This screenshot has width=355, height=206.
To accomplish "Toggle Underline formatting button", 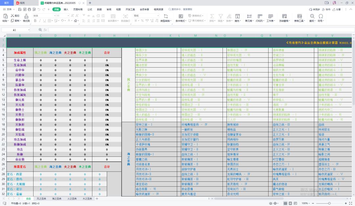I will tap(44, 21).
